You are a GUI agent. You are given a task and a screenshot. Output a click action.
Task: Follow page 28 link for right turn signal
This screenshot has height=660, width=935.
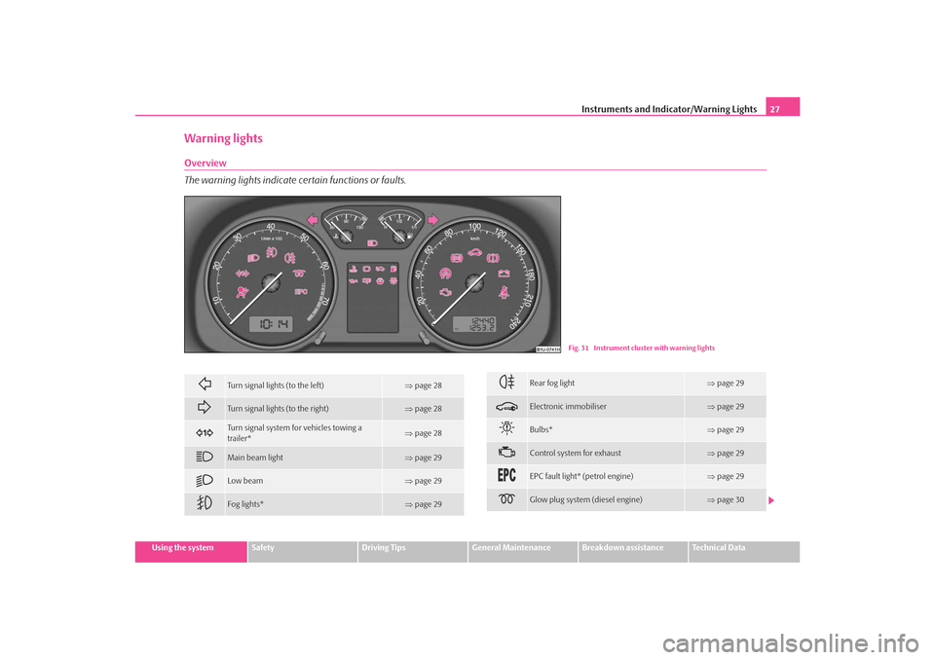point(424,409)
